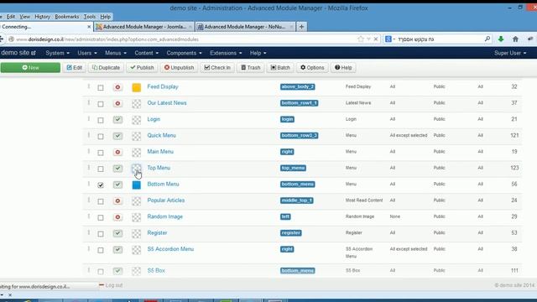
Task: Expand the Menus dropdown menu
Action: (116, 53)
